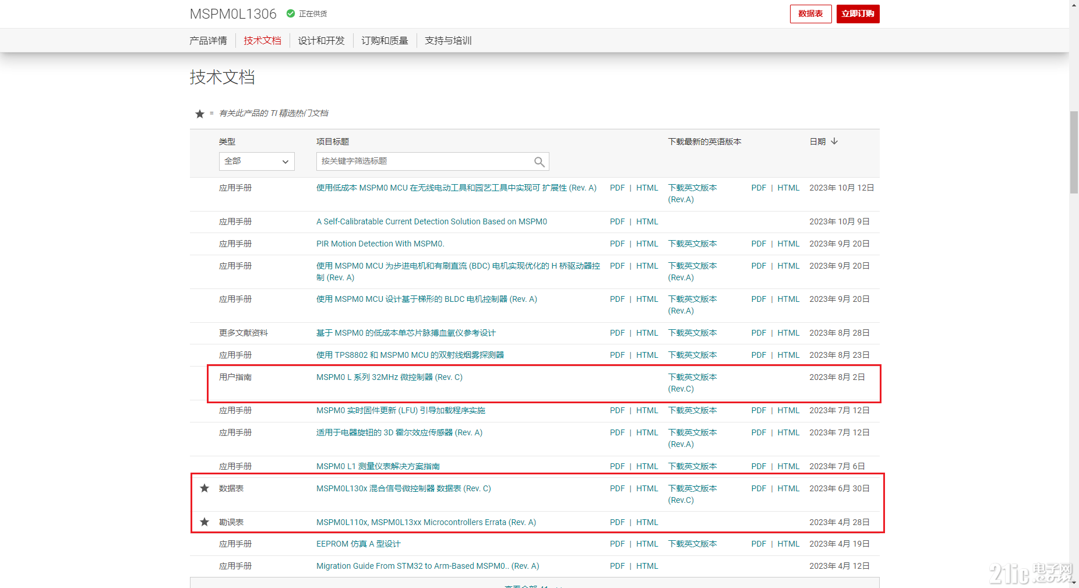The image size is (1079, 588).
Task: Open 设计和开发 tab
Action: [x=321, y=41]
